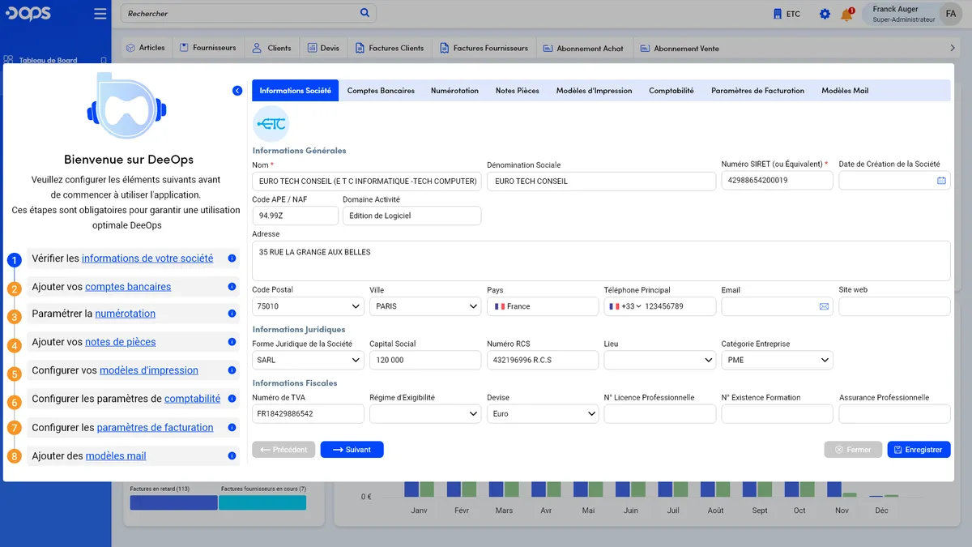The height and width of the screenshot is (547, 972).
Task: Click the Adresse text area
Action: [601, 261]
